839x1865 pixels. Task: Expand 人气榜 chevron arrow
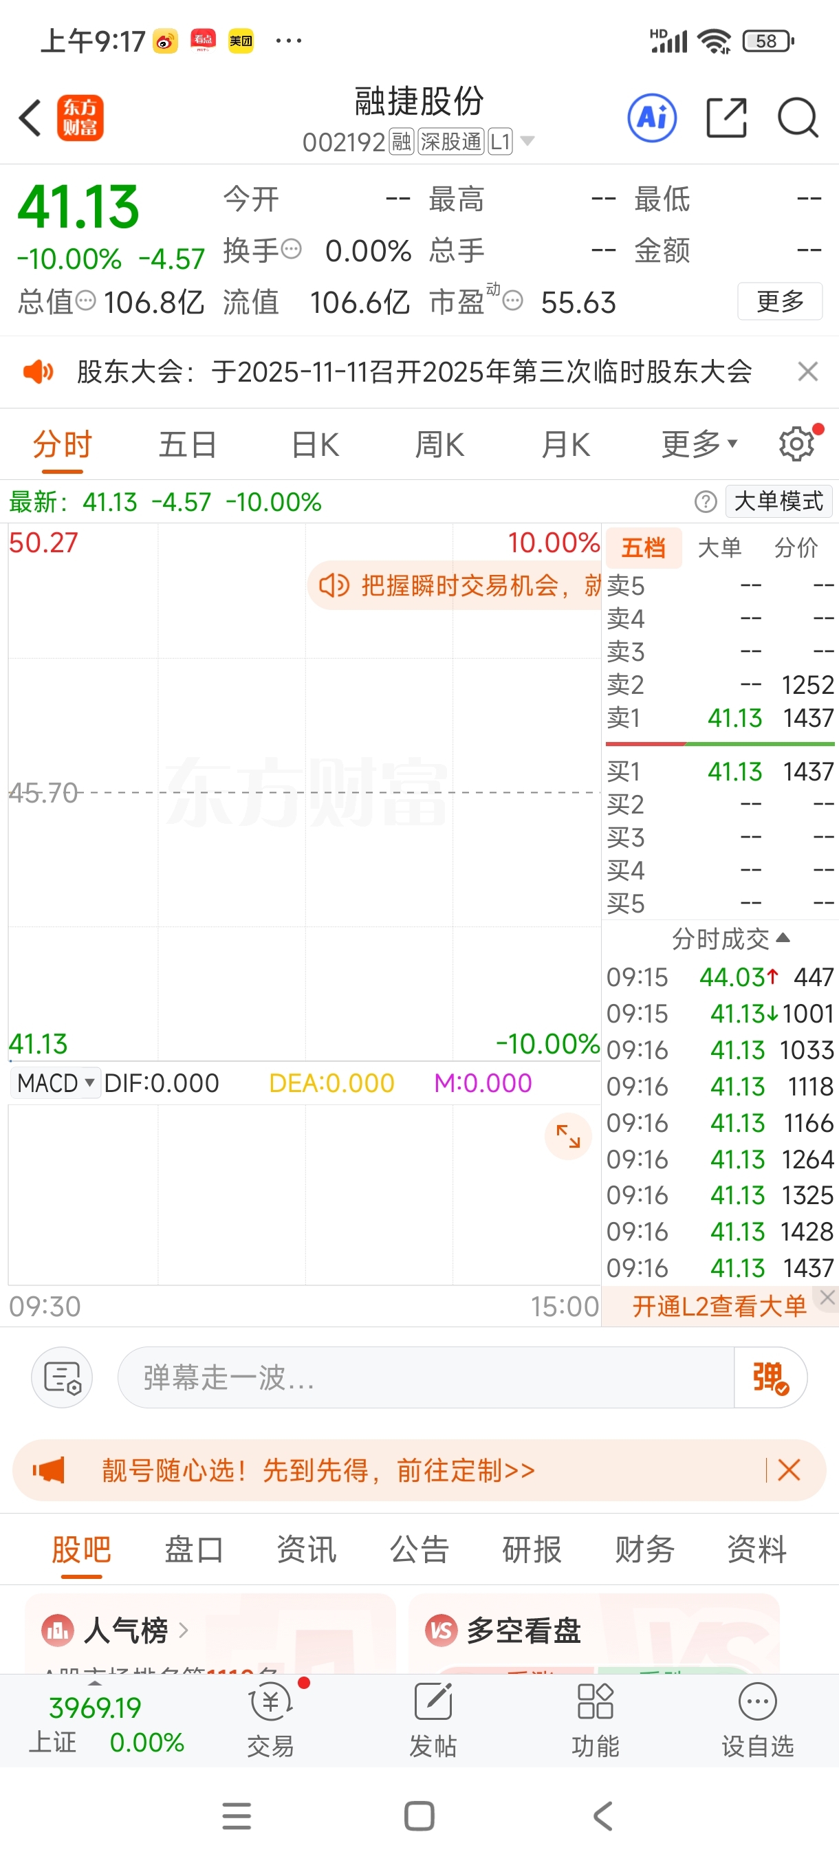(x=183, y=1630)
